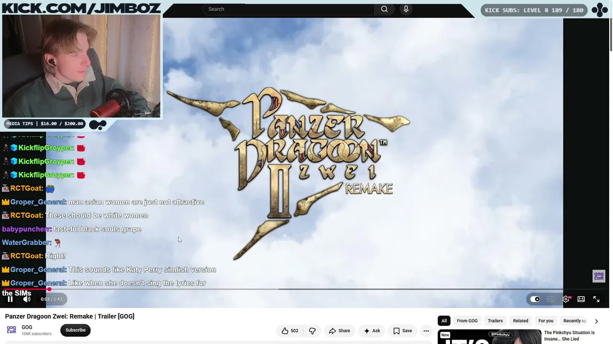
Task: Select the All filter chip
Action: [x=444, y=321]
